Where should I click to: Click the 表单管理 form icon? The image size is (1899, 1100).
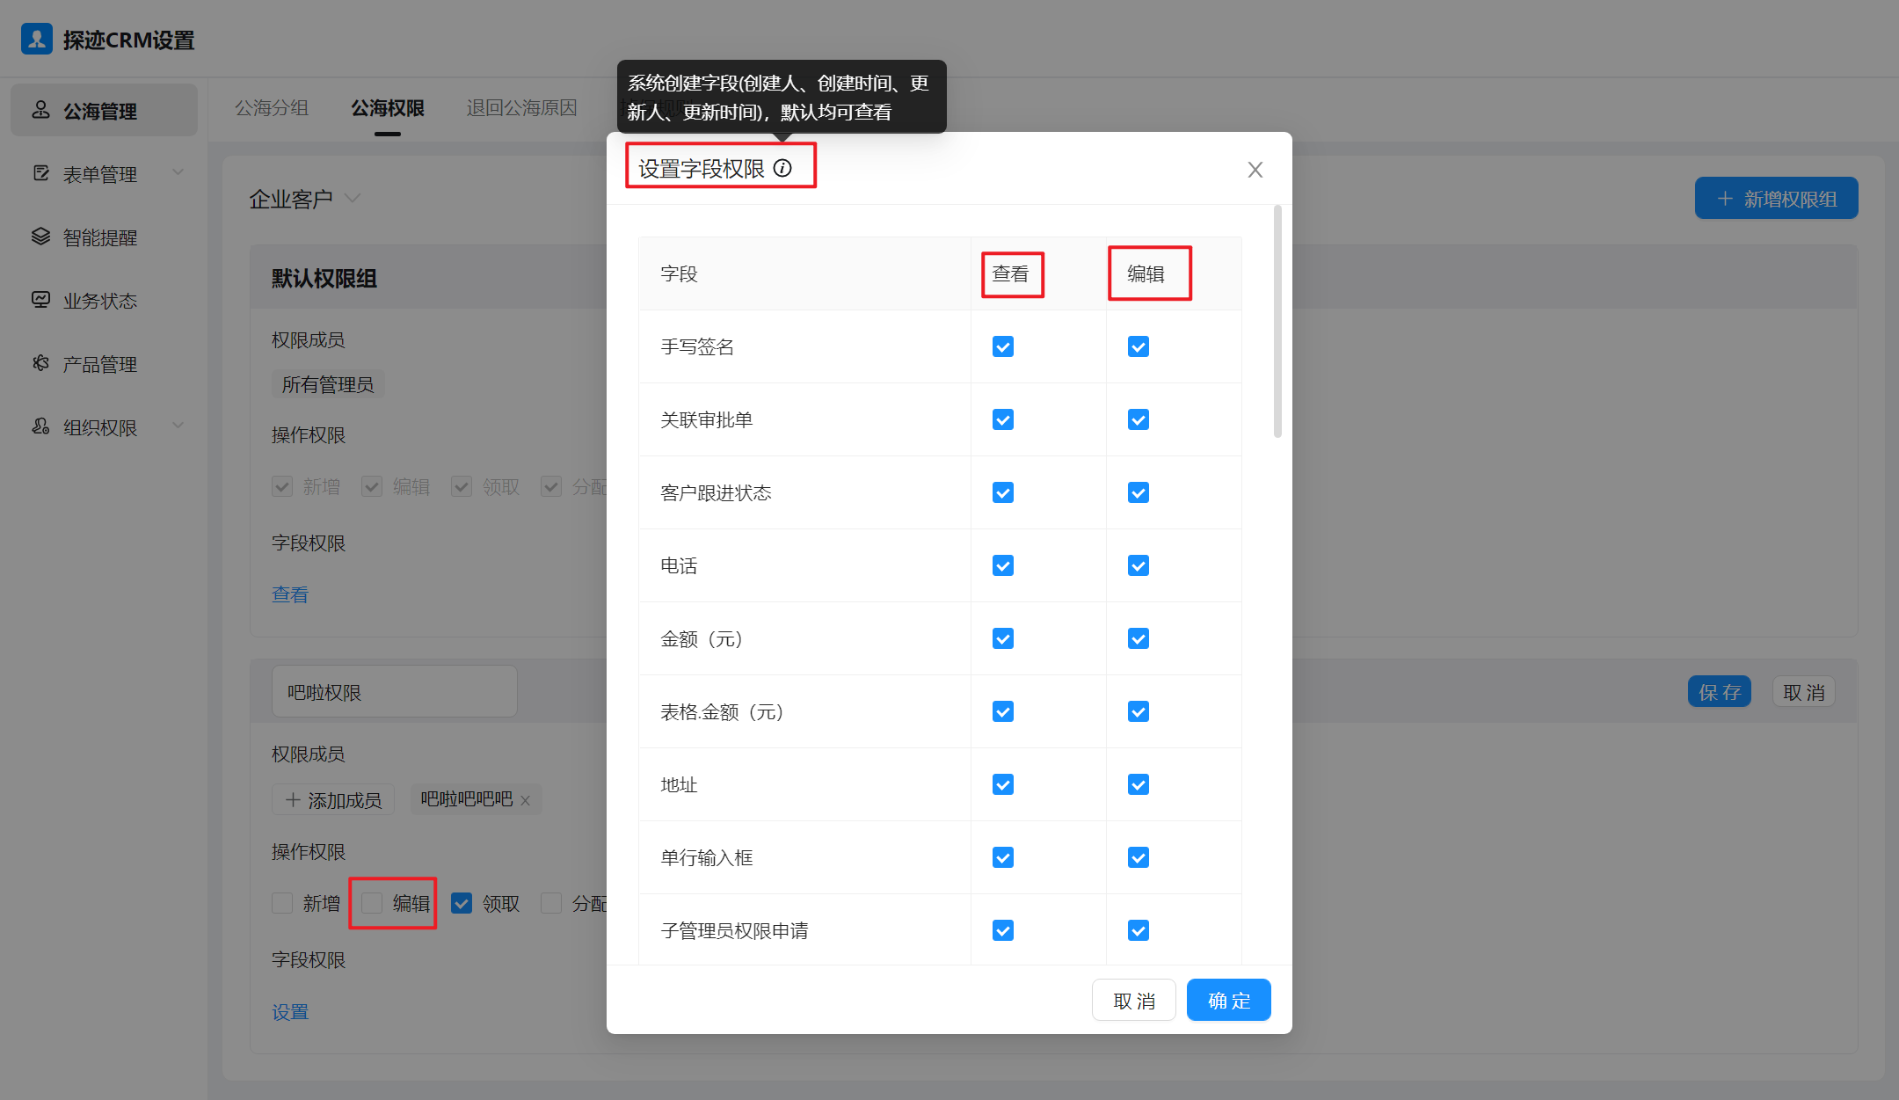tap(40, 173)
